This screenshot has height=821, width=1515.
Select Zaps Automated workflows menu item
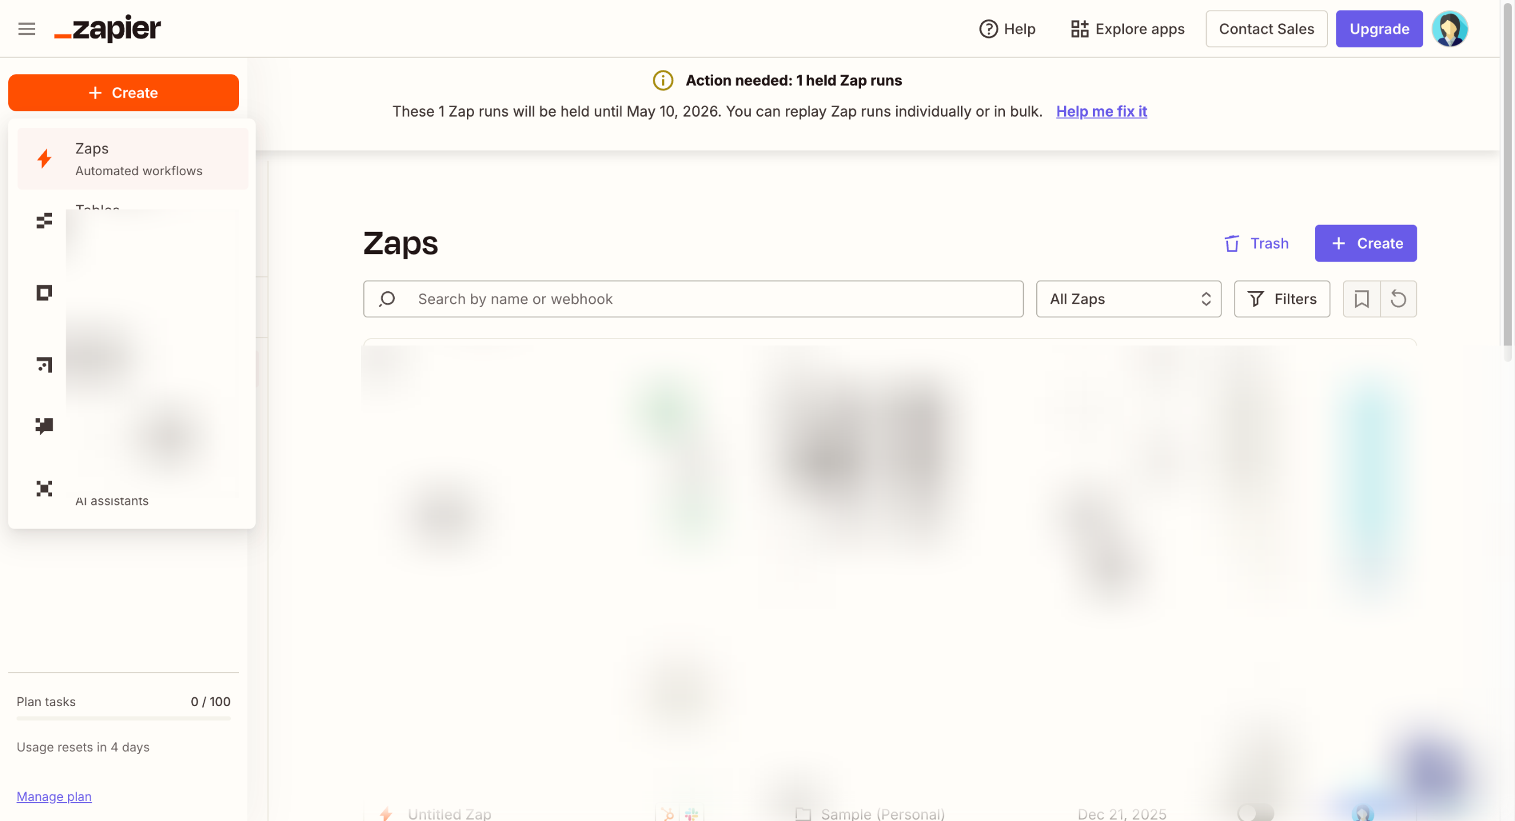pos(133,159)
